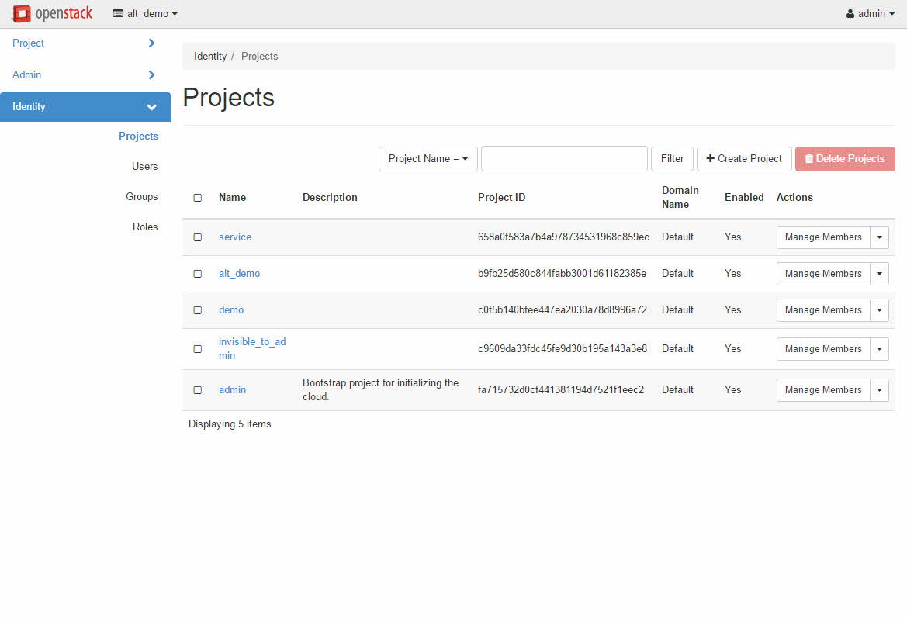The height and width of the screenshot is (619, 907).
Task: Collapse the Identity sidebar section
Action: point(85,107)
